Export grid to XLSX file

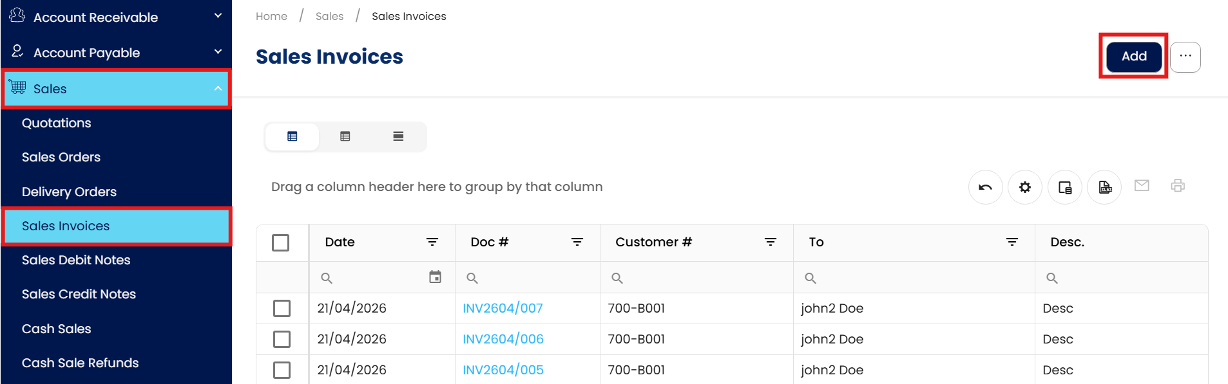pyautogui.click(x=1104, y=187)
